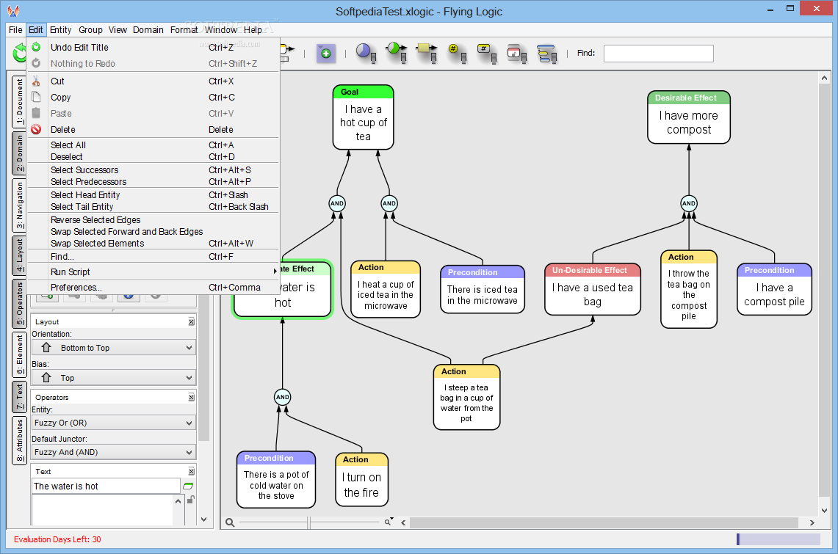Toggle the yellow box edge annotations toolbar icon

(x=427, y=53)
